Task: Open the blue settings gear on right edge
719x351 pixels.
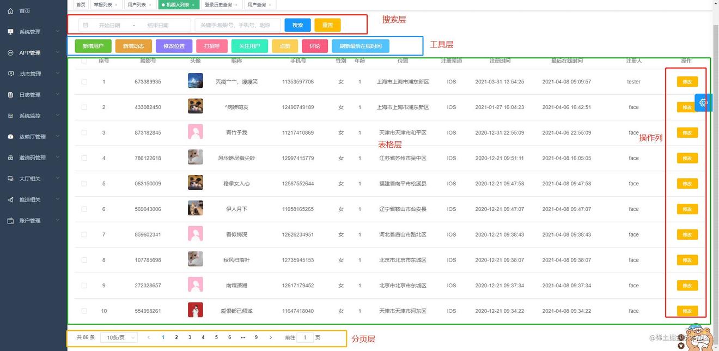Action: click(x=704, y=102)
